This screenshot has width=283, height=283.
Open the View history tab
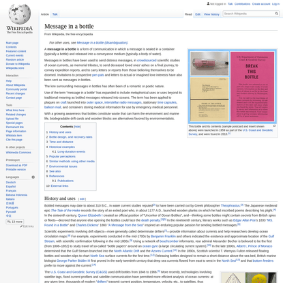click(211, 14)
